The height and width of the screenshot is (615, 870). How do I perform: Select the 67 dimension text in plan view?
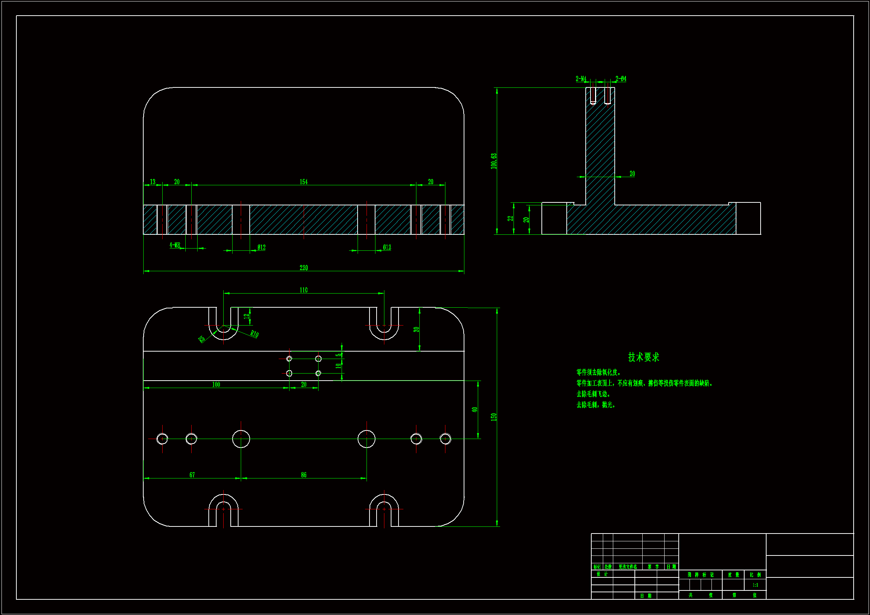[x=192, y=475]
